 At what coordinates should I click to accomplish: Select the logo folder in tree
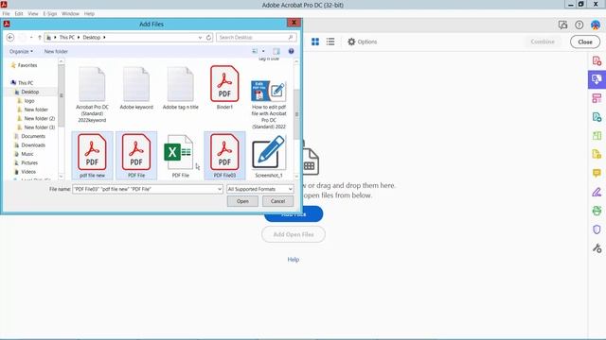point(29,101)
